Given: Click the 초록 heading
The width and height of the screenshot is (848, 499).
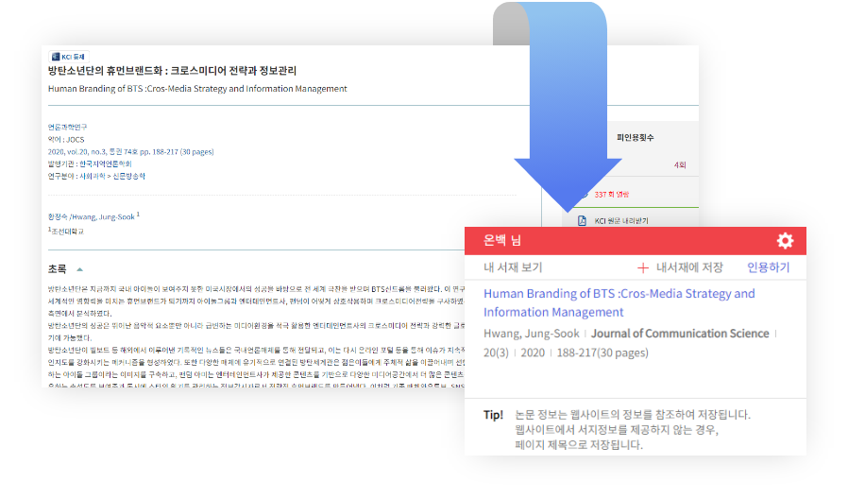Looking at the screenshot, I should click(57, 269).
